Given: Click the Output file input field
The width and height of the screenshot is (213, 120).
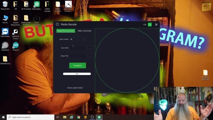Looking at the screenshot, I should click(x=78, y=56).
